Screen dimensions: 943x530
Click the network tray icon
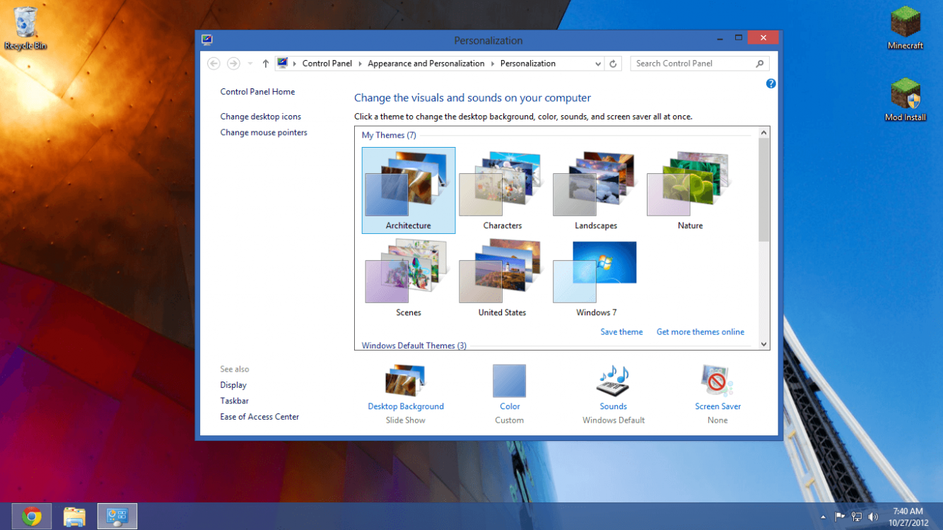(x=857, y=517)
